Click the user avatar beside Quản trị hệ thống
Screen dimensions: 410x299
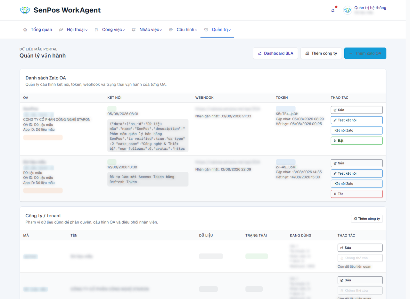(x=348, y=10)
